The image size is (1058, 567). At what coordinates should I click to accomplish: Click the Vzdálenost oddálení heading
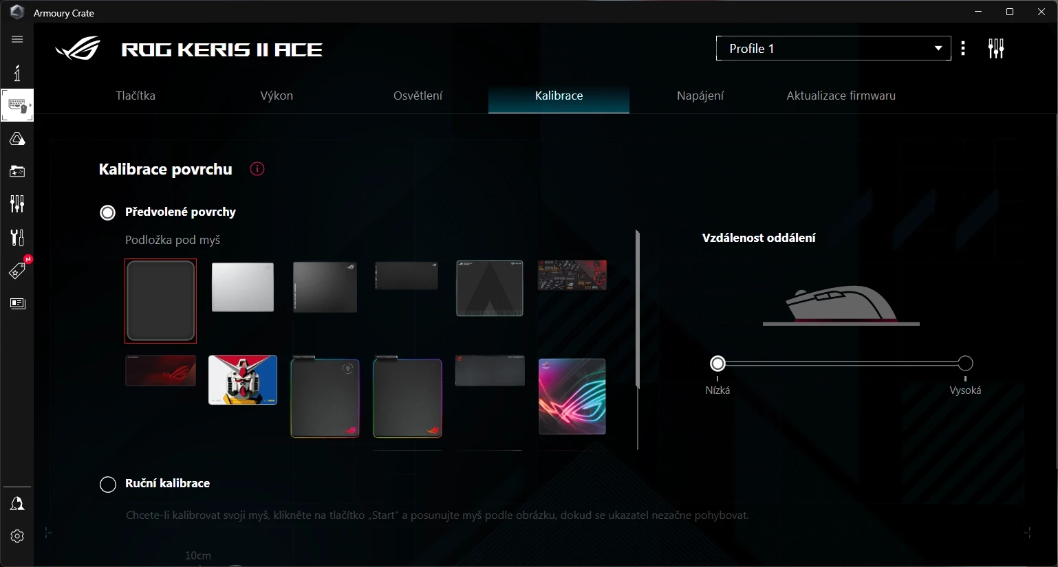[759, 238]
